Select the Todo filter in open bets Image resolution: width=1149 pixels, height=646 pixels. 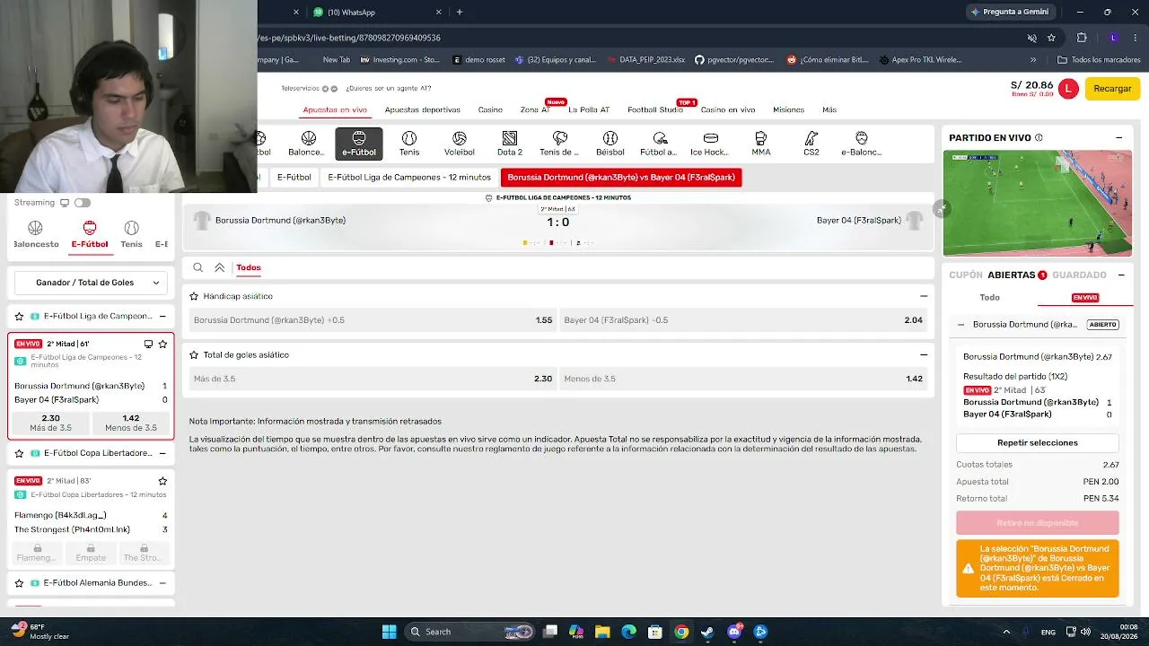tap(989, 297)
